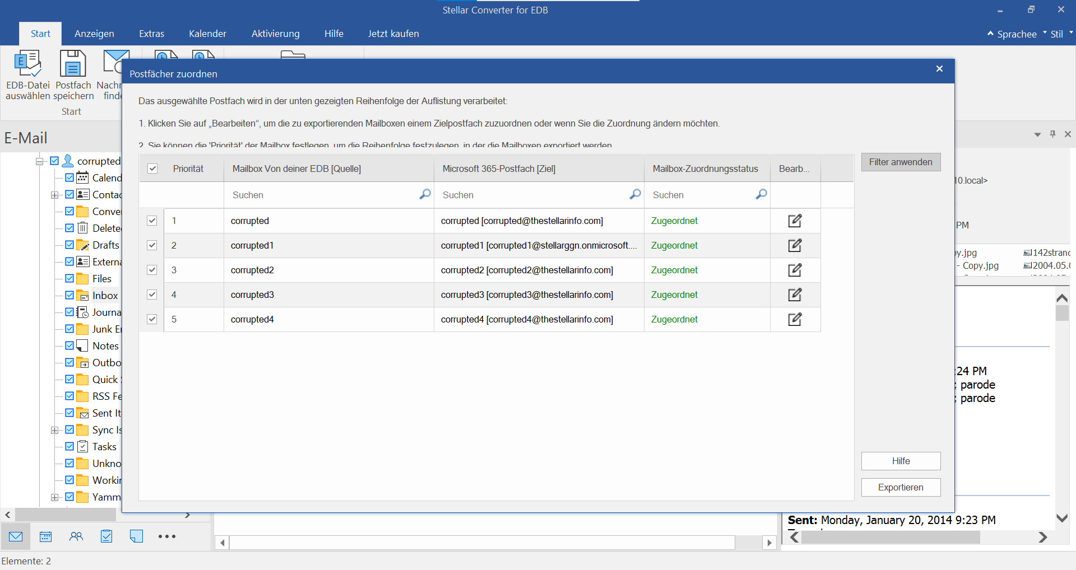
Task: Switch to Mail view in the bottom bar
Action: 16,536
